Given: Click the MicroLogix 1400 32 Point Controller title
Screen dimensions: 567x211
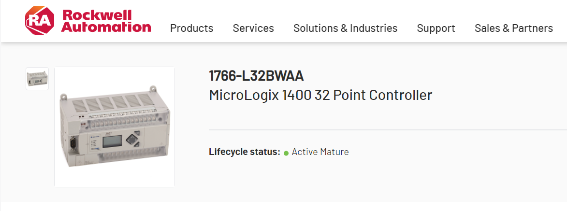Looking at the screenshot, I should (x=320, y=95).
